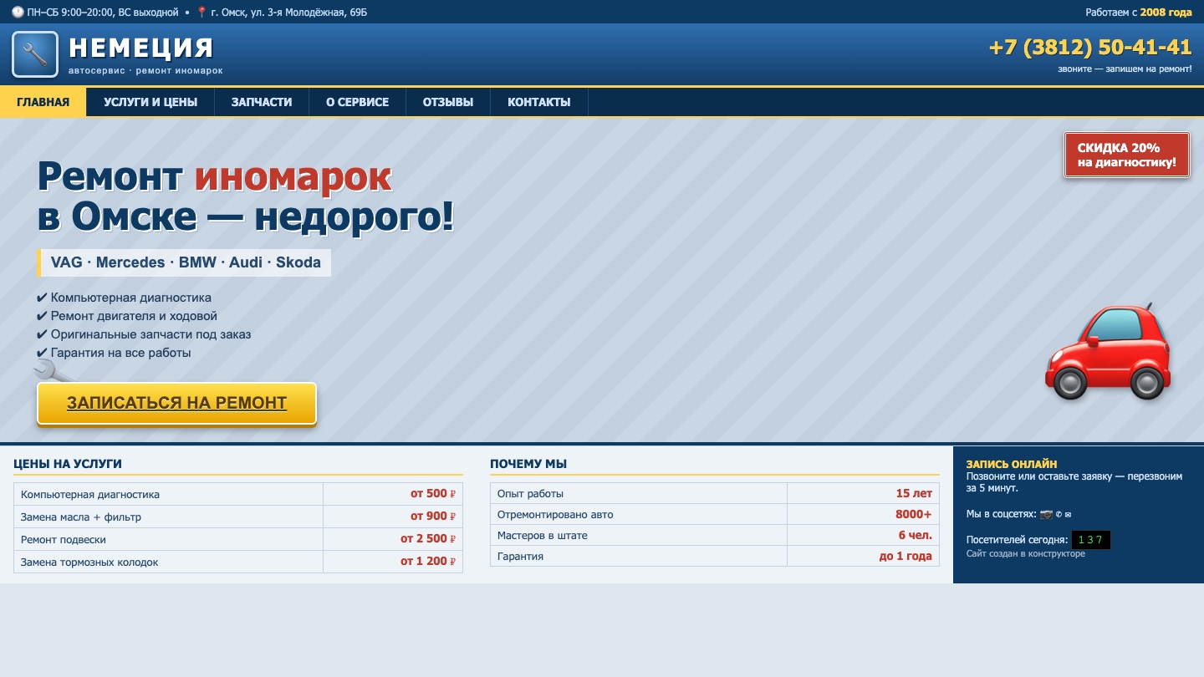This screenshot has height=677, width=1204.
Task: Click the map pin icon by address
Action: [x=202, y=13]
